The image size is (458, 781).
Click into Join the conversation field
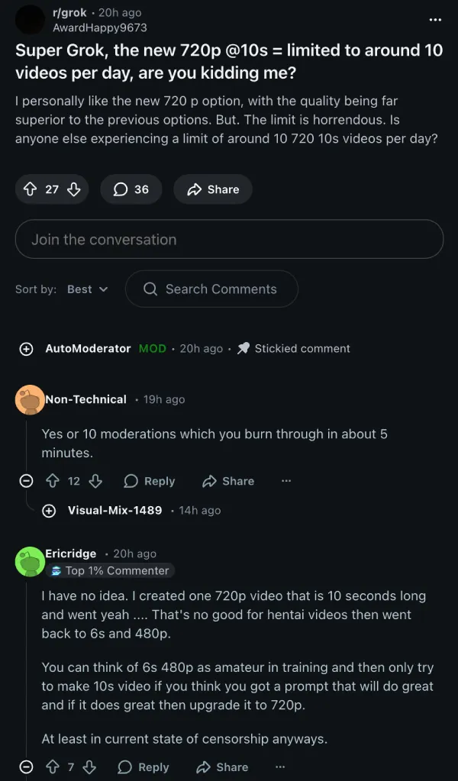click(x=229, y=239)
